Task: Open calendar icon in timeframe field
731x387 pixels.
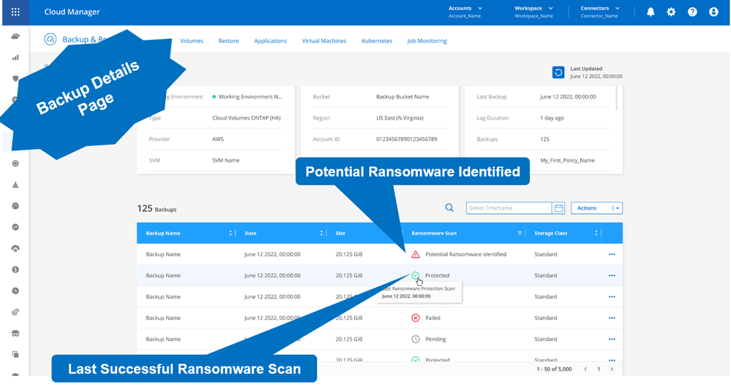Action: click(559, 208)
